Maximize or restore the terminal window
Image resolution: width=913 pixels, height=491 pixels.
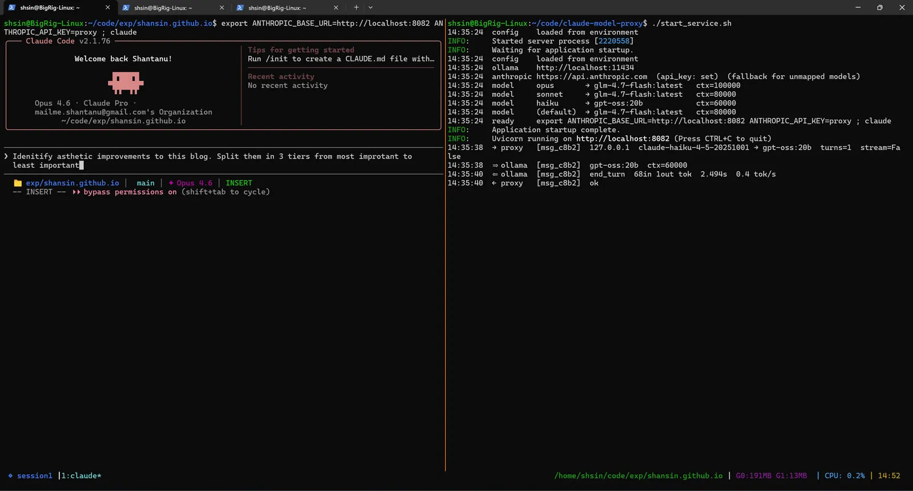880,7
